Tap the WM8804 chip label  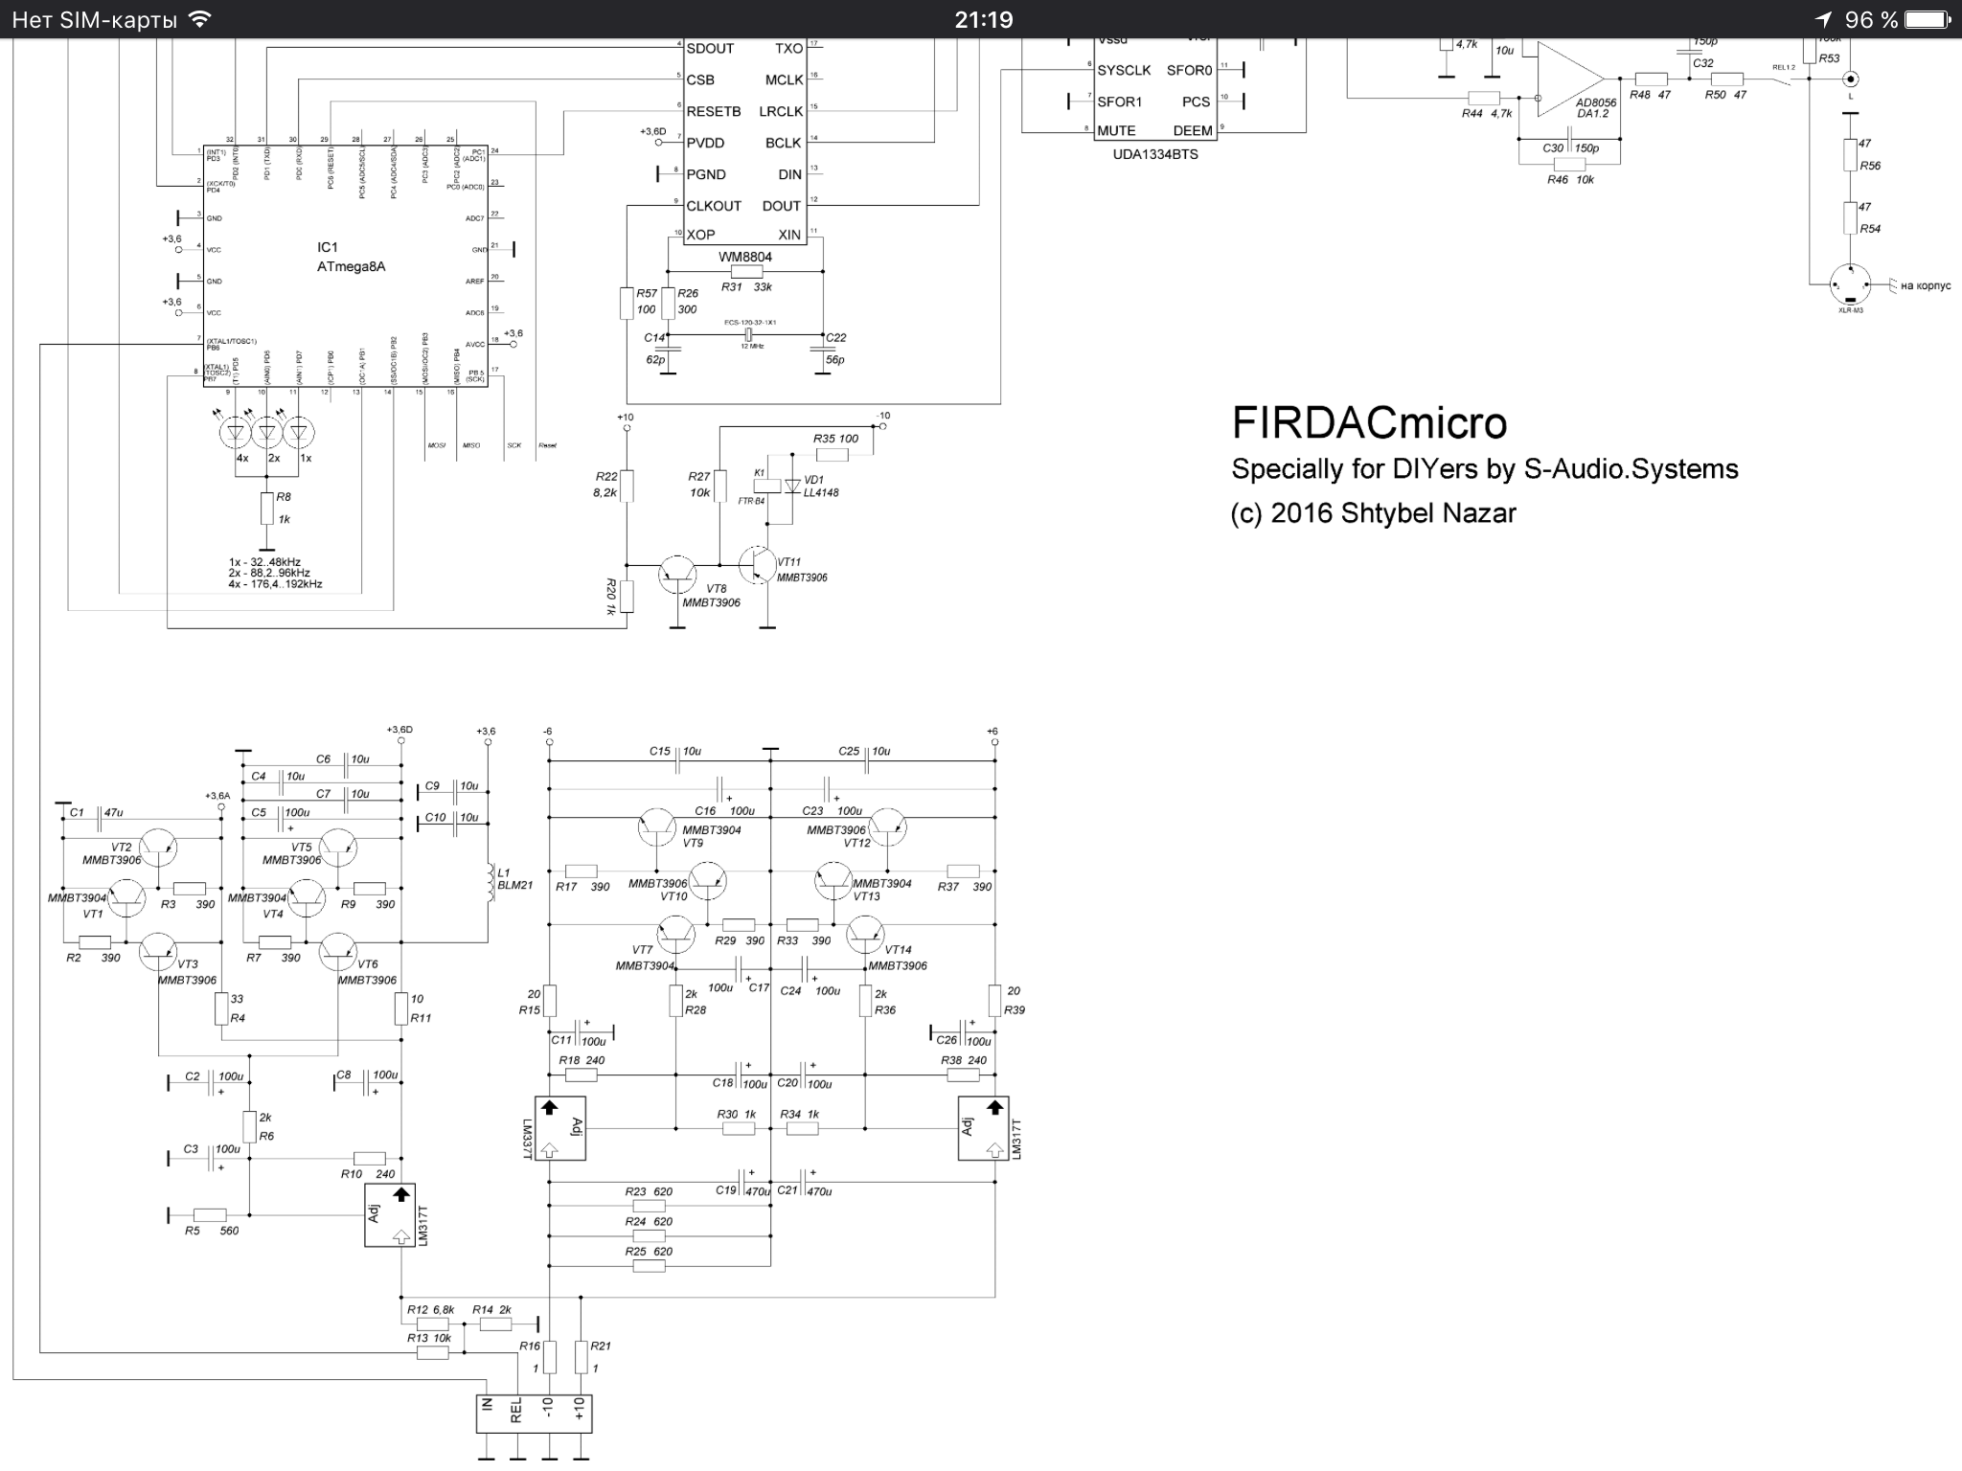pyautogui.click(x=745, y=257)
